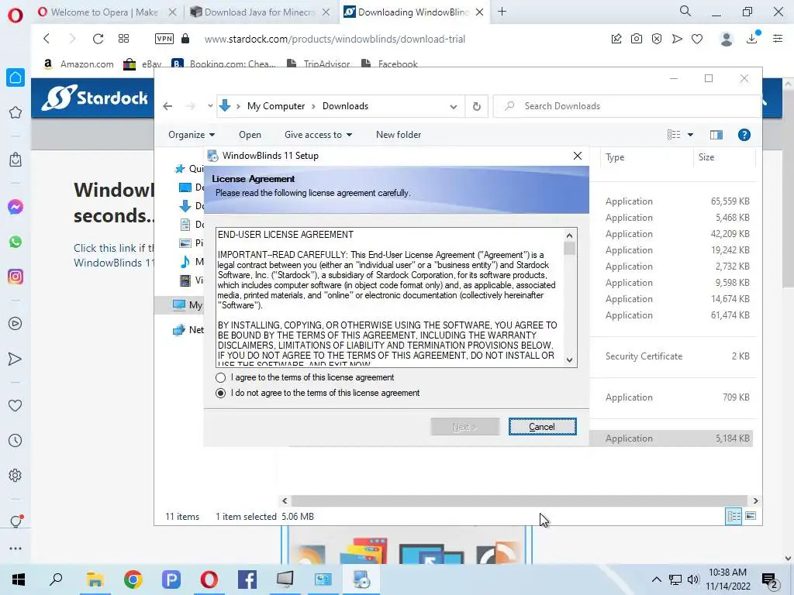The height and width of the screenshot is (595, 794).
Task: Open a new browser tab
Action: pyautogui.click(x=502, y=12)
